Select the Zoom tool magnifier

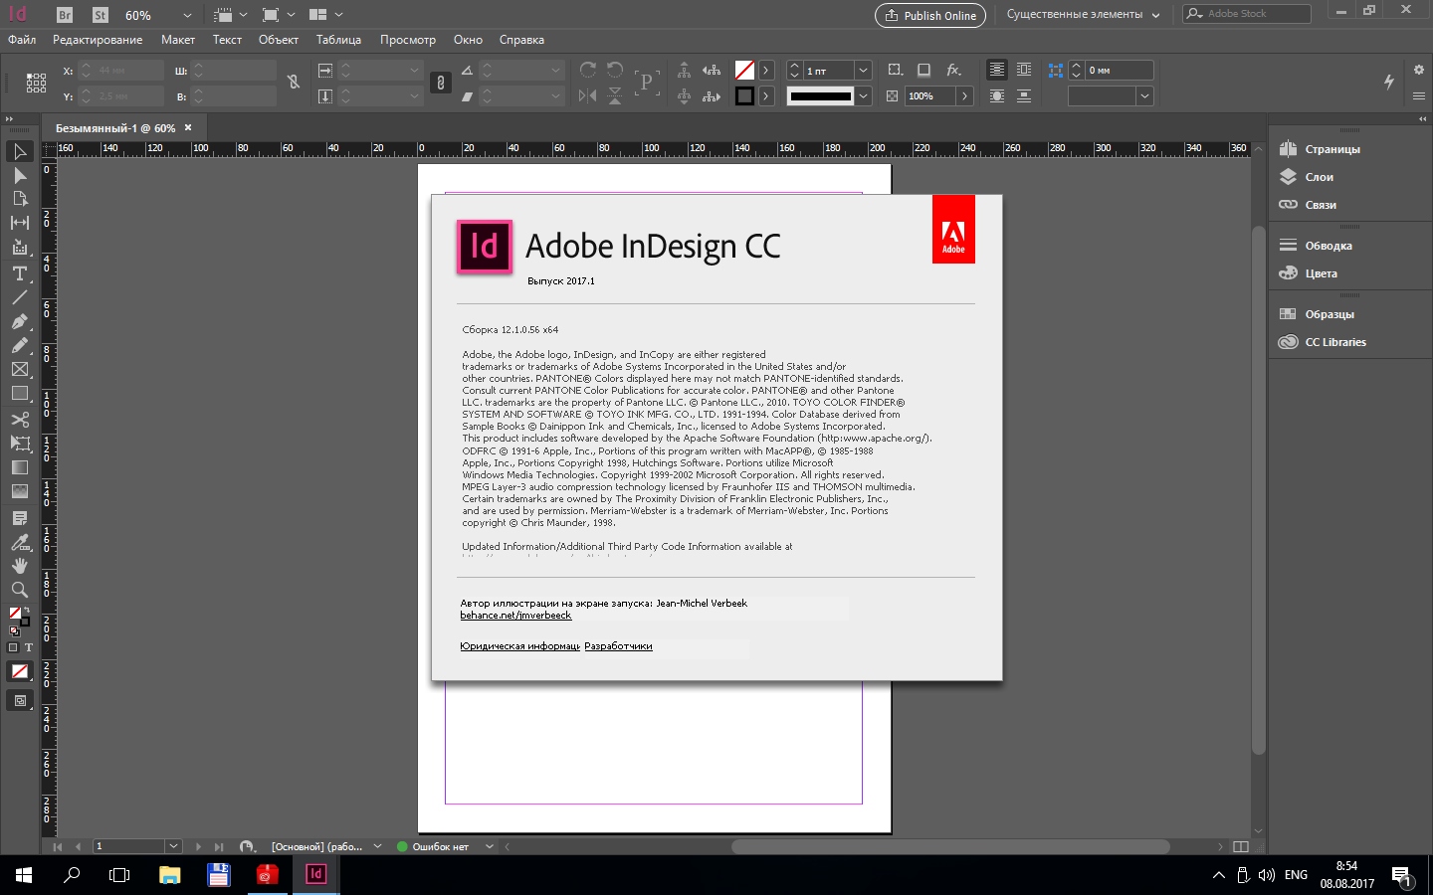19,590
